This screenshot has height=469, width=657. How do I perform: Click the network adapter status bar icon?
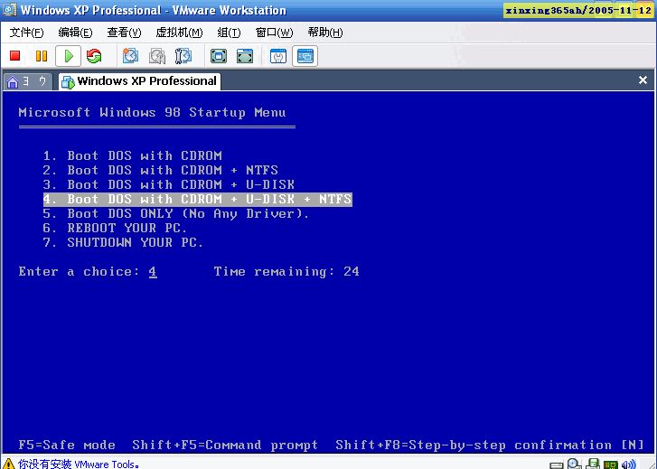(x=611, y=464)
